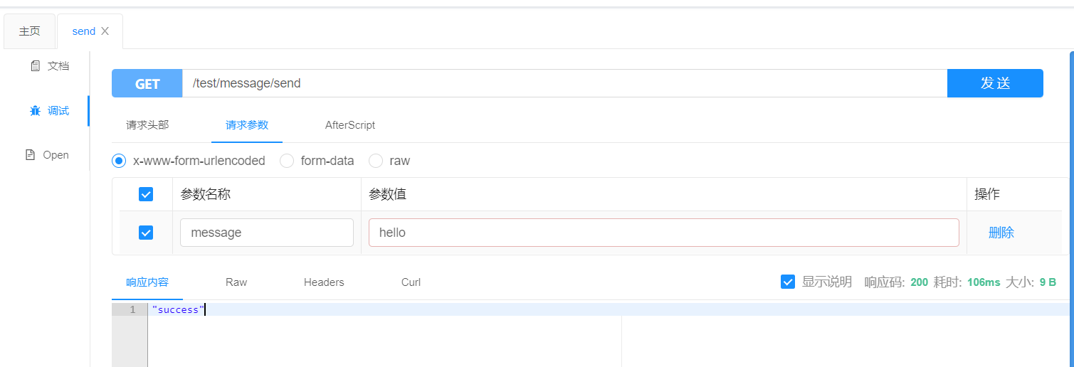Click the 删除 link for message row
The width and height of the screenshot is (1074, 367).
click(1001, 233)
